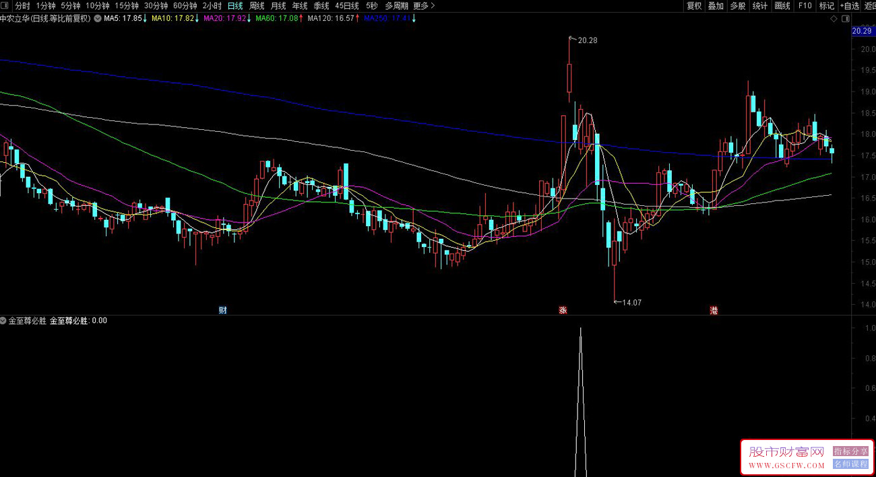876x477 pixels.
Task: Click the MA10: 17.82 label
Action: [173, 19]
